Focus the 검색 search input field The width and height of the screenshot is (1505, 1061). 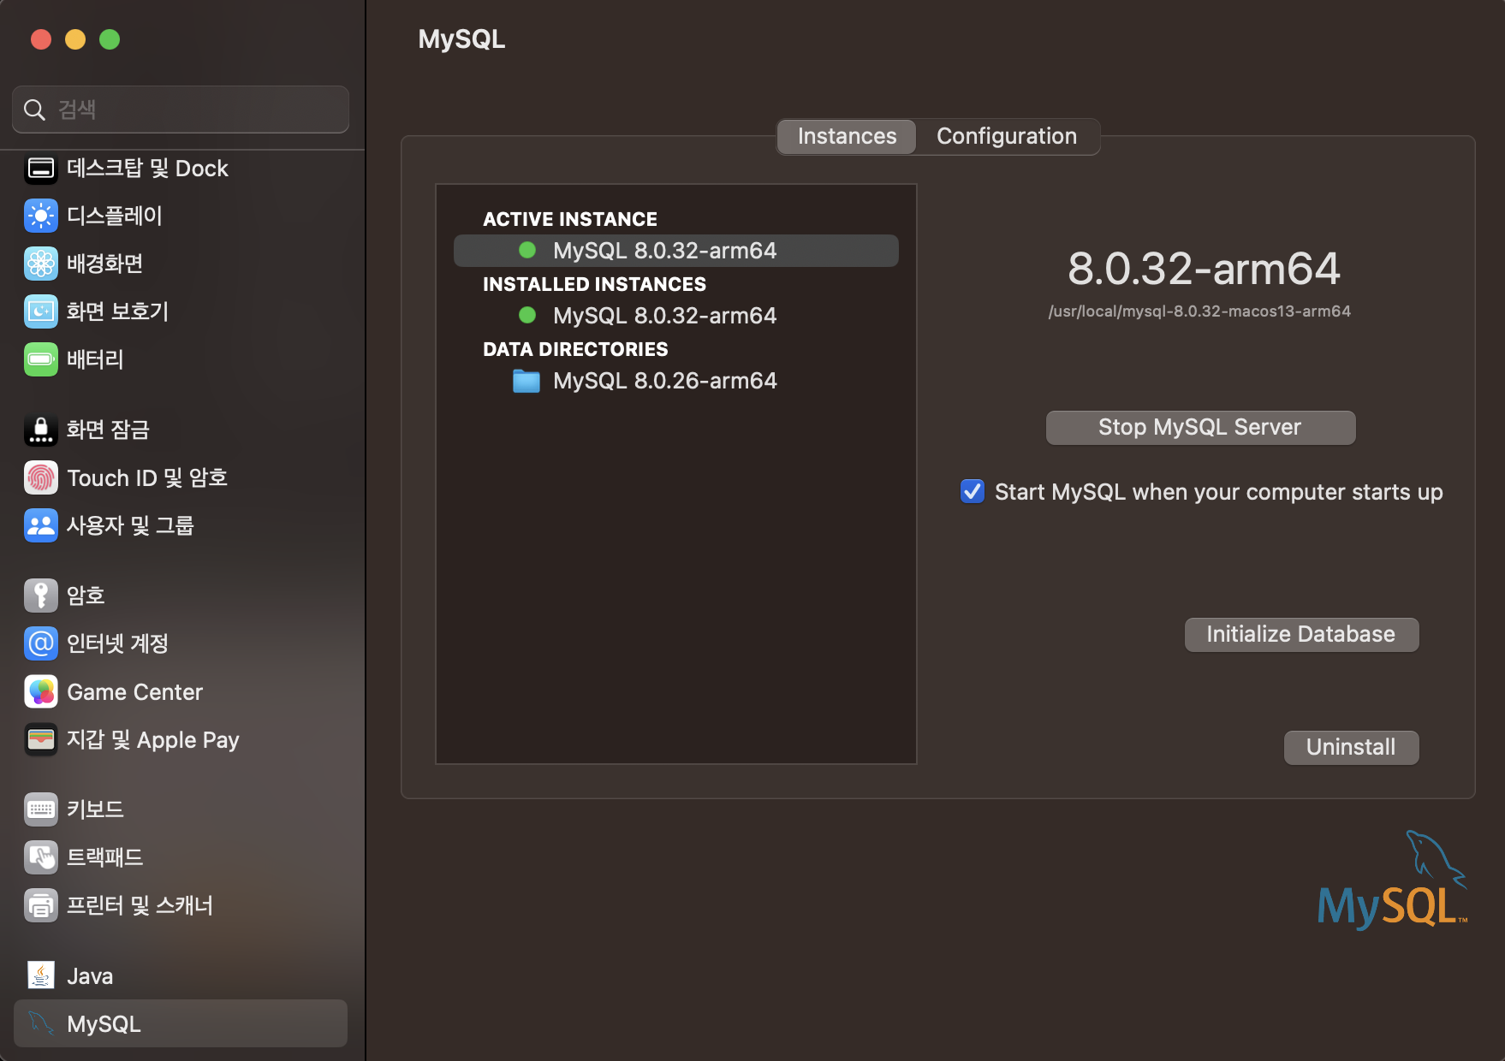click(181, 110)
